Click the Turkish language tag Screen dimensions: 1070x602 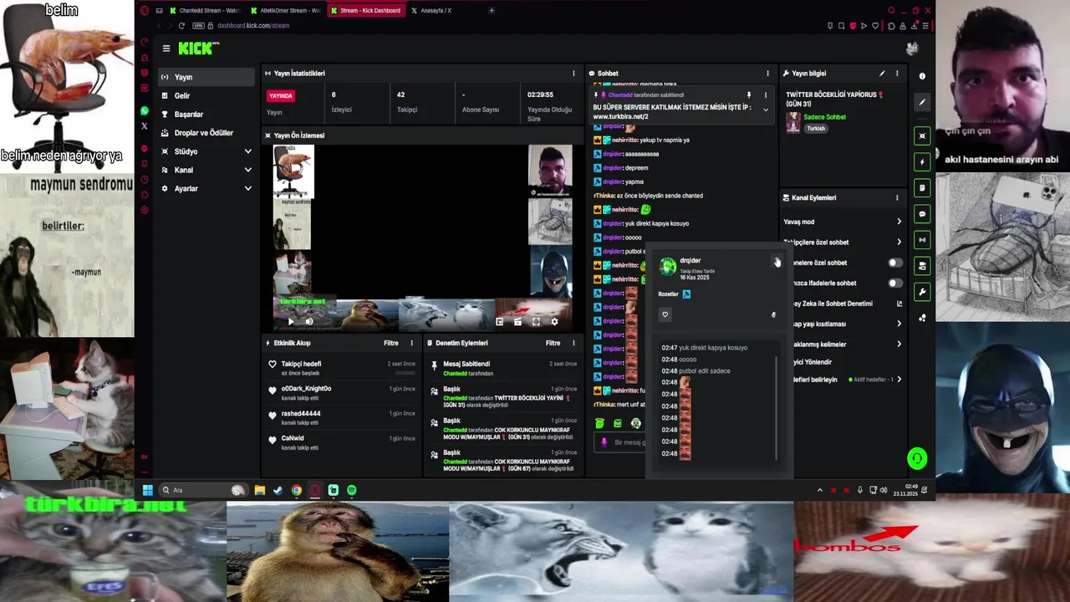point(816,129)
